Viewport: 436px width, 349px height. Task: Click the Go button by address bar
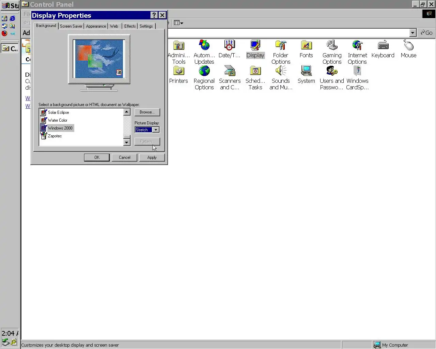[x=426, y=33]
